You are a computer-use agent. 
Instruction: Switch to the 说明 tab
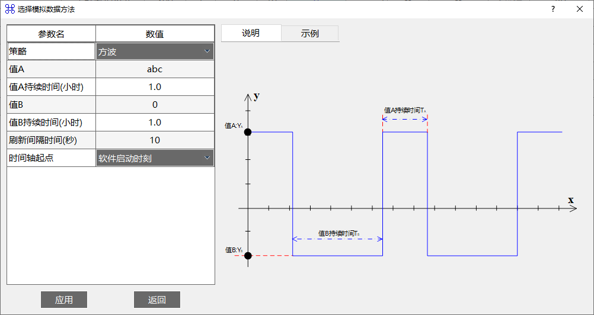(x=251, y=33)
